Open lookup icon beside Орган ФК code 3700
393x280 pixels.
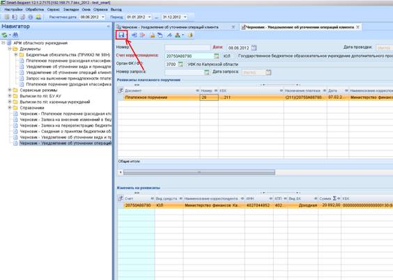click(x=180, y=64)
